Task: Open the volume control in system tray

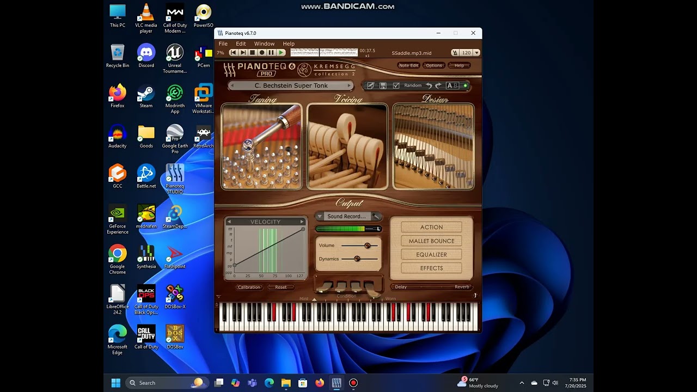Action: pyautogui.click(x=555, y=383)
